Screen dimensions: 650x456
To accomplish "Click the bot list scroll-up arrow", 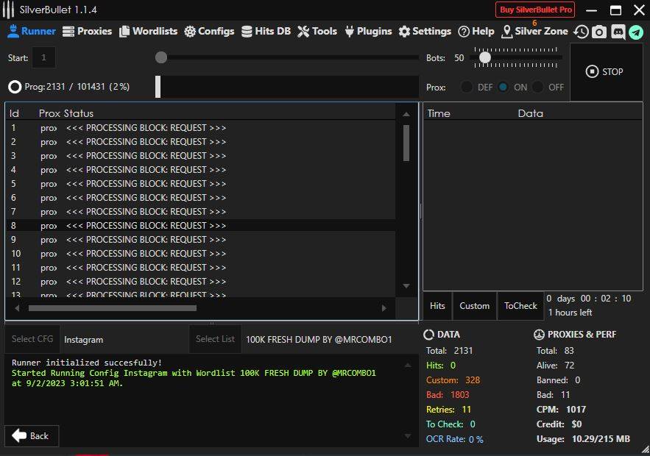I will click(x=406, y=113).
